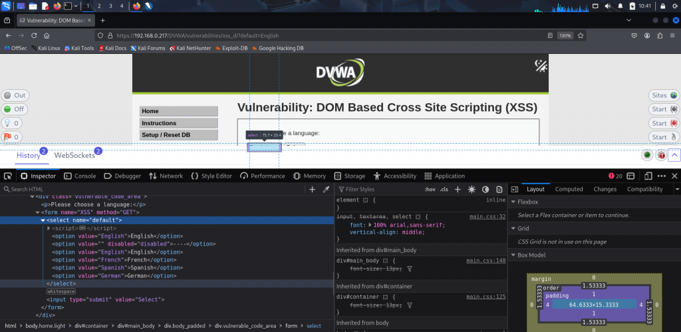Collapse the Box Model section

[x=513, y=255]
